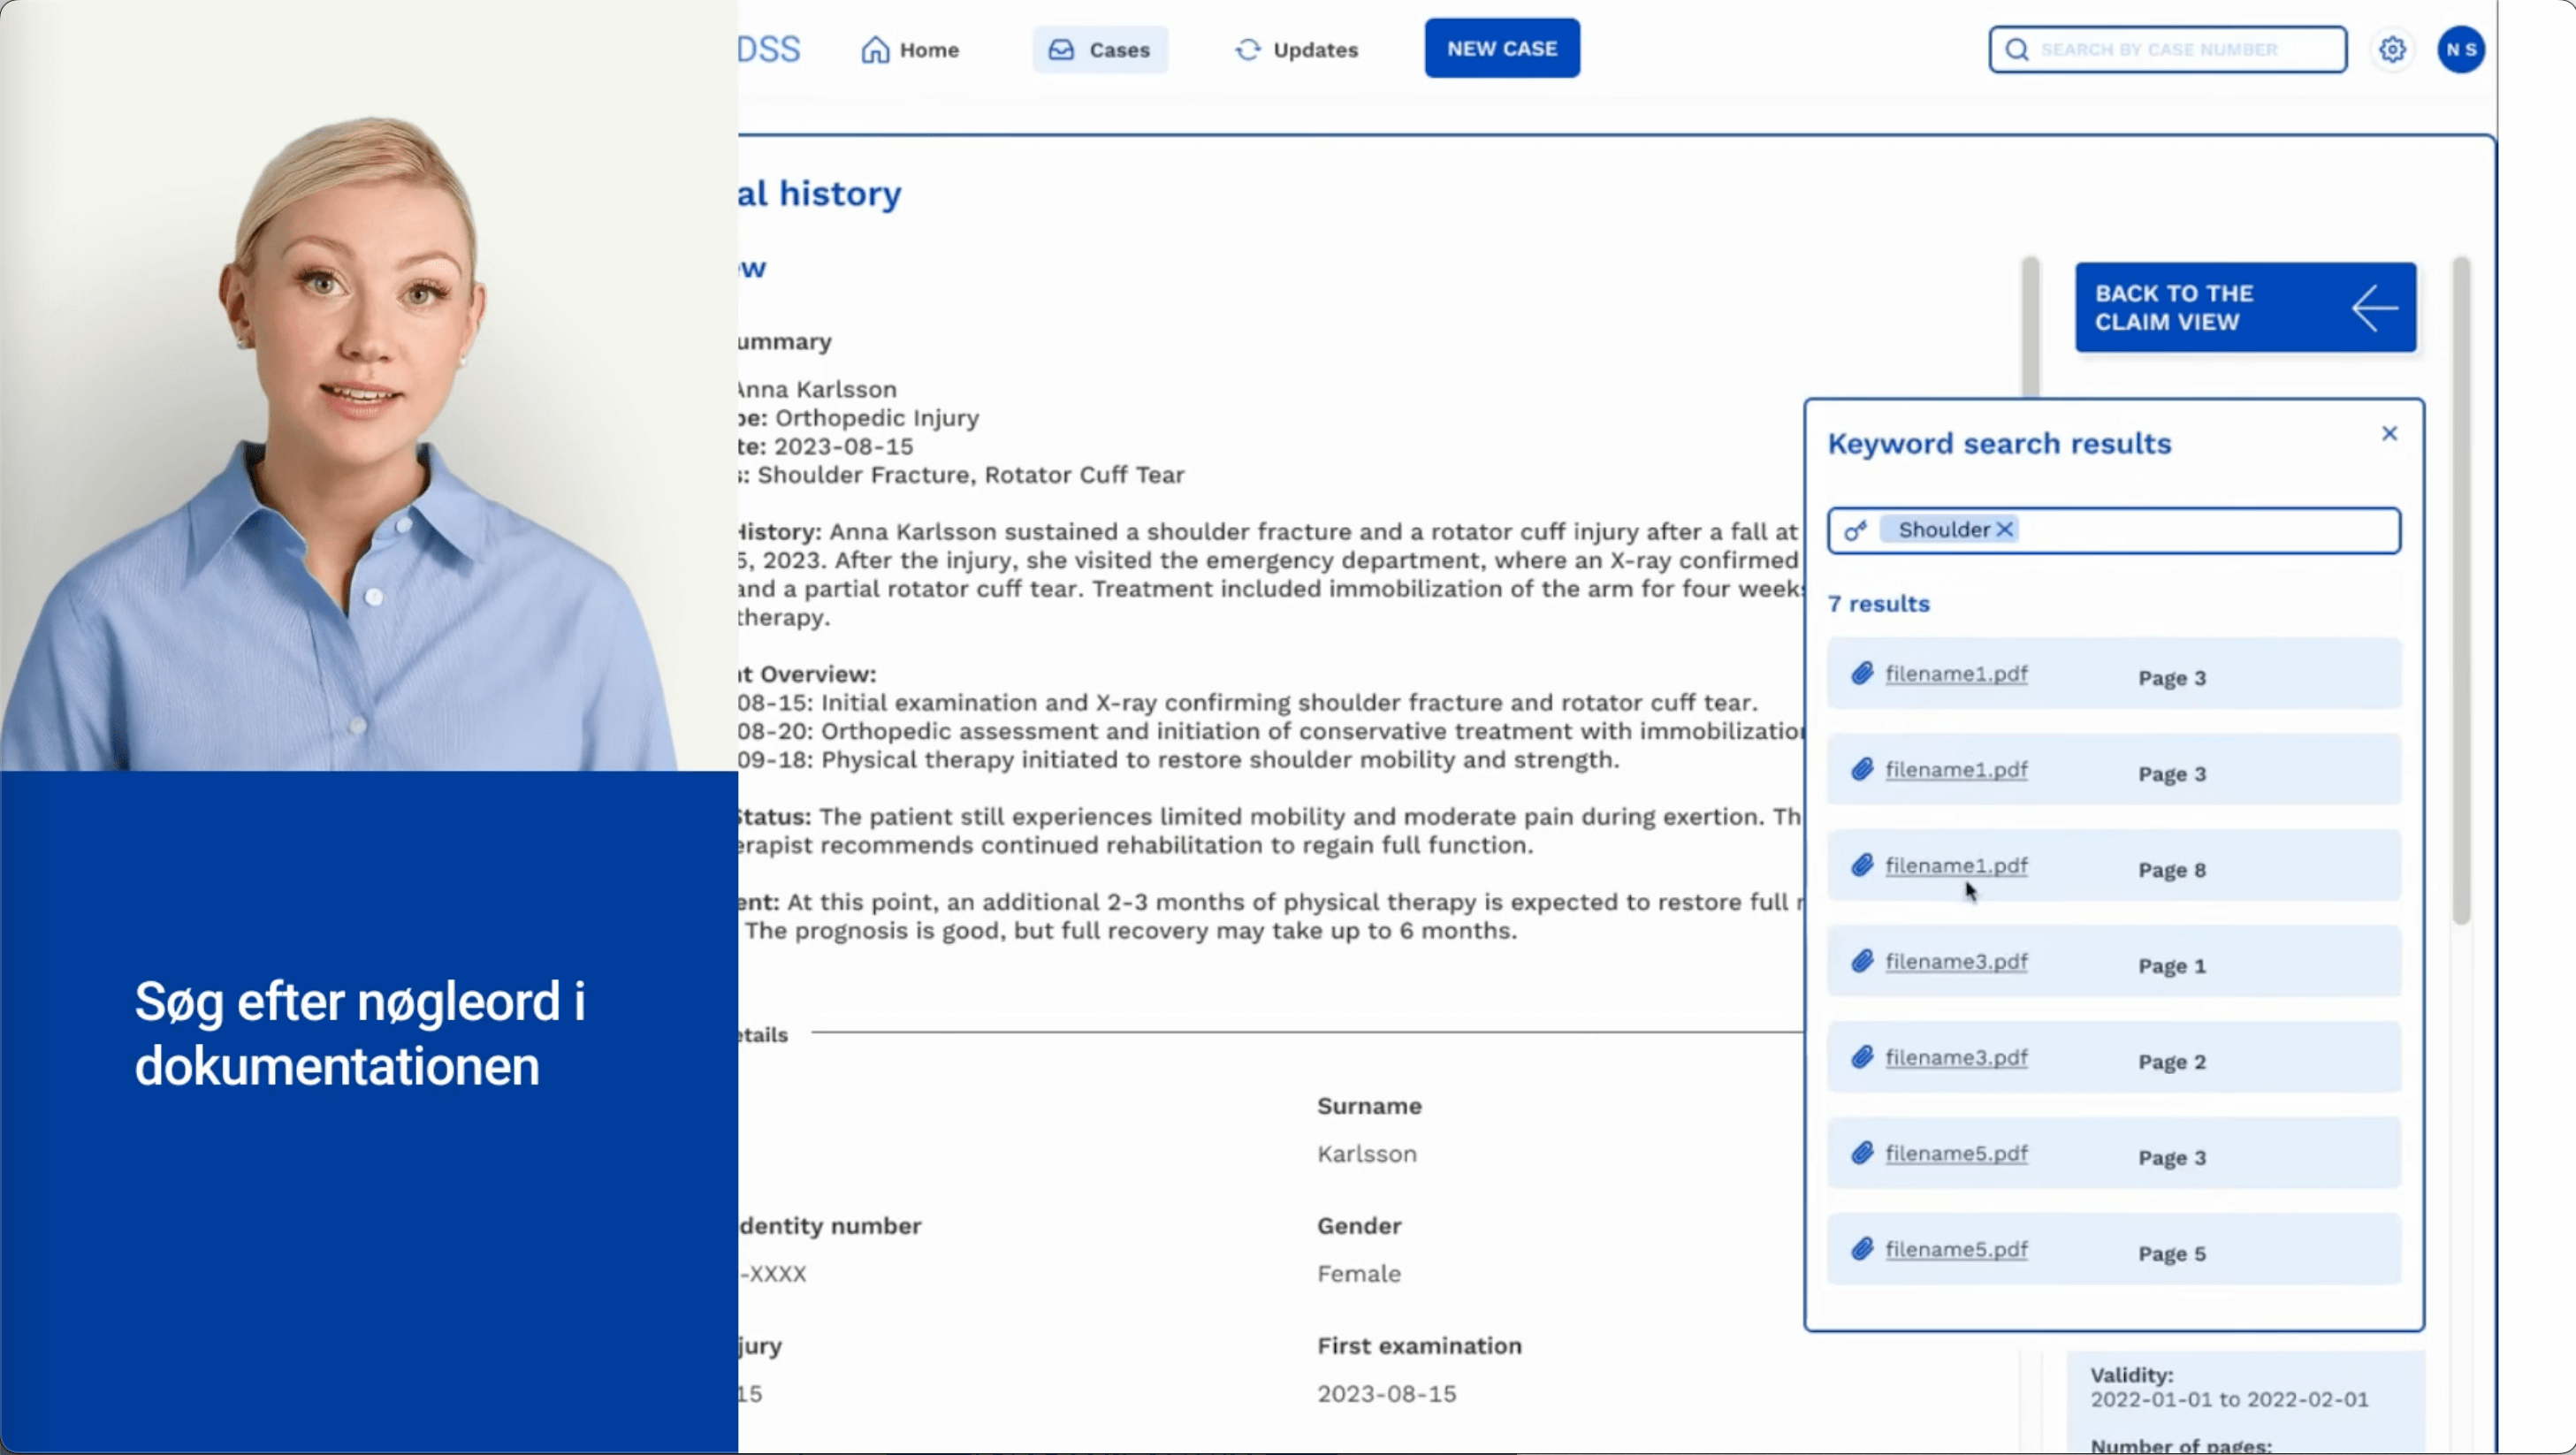Click inside the keyword search input
Viewport: 2576px width, 1455px height.
pos(2200,530)
